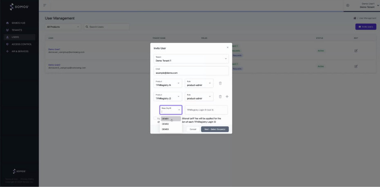Click the User Management breadcrumb text
The image size is (380, 187).
click(x=368, y=18)
